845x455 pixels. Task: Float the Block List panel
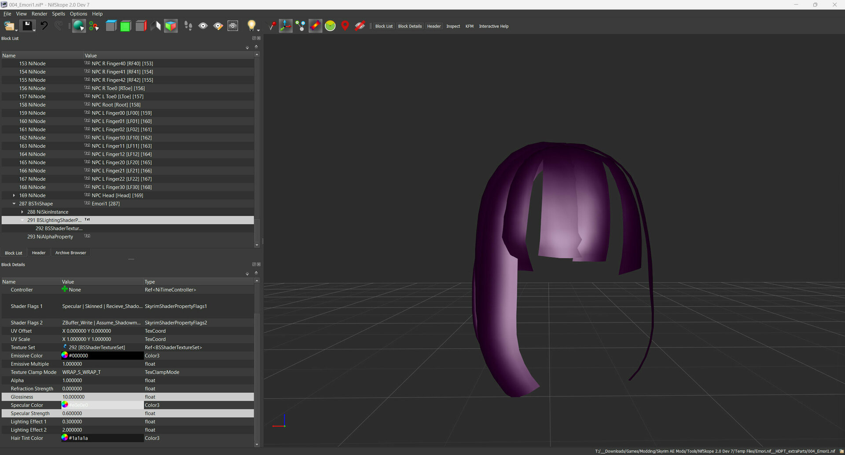pyautogui.click(x=253, y=38)
